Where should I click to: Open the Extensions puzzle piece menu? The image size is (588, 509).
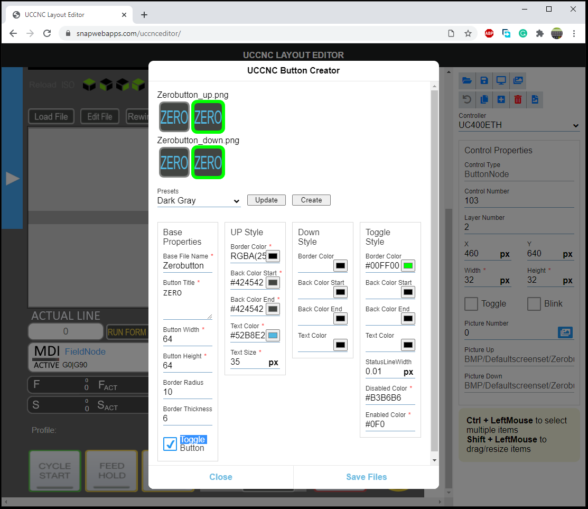coord(539,33)
